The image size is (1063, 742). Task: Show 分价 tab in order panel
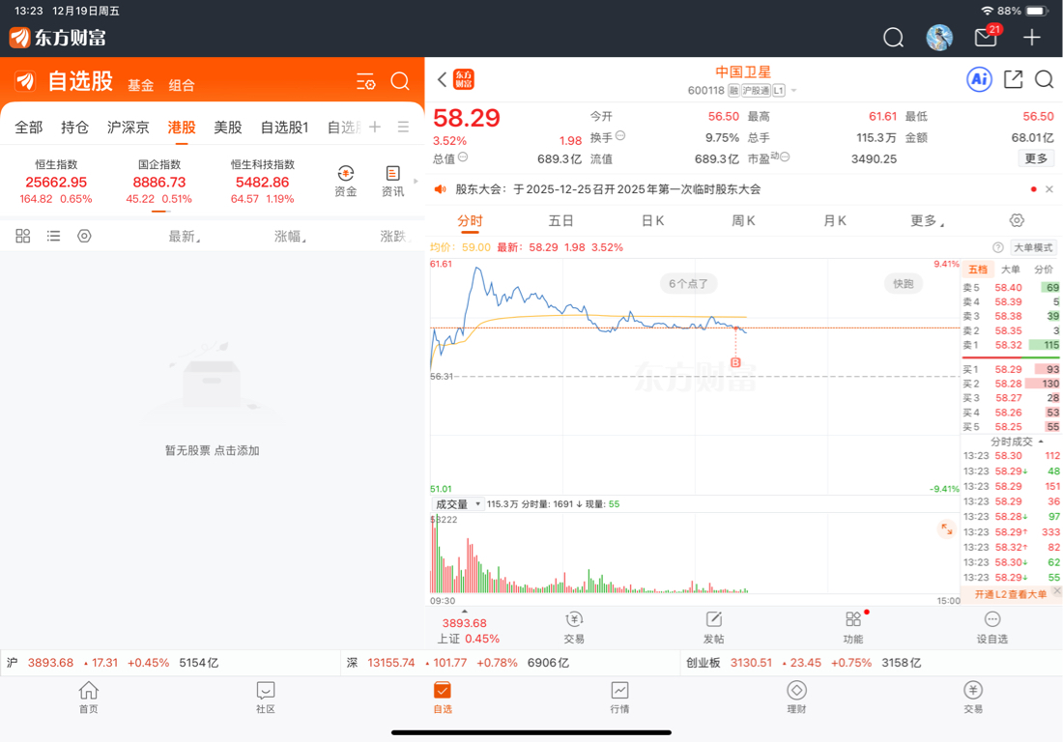[x=1044, y=269]
